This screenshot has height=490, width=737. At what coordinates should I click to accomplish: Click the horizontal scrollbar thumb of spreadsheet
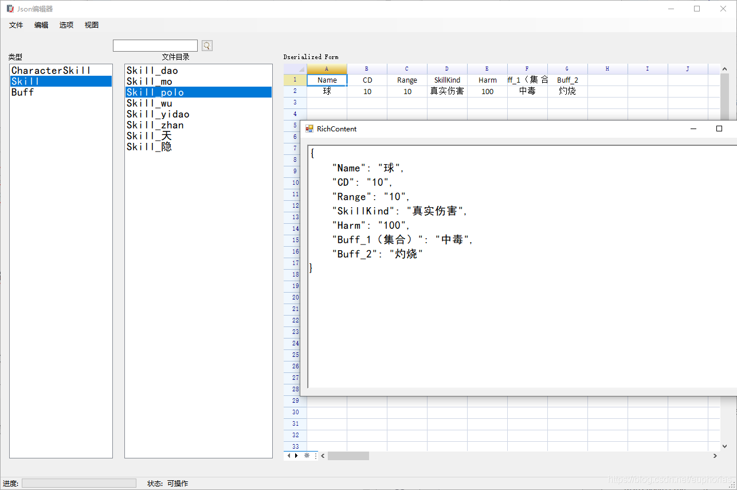[x=348, y=456]
